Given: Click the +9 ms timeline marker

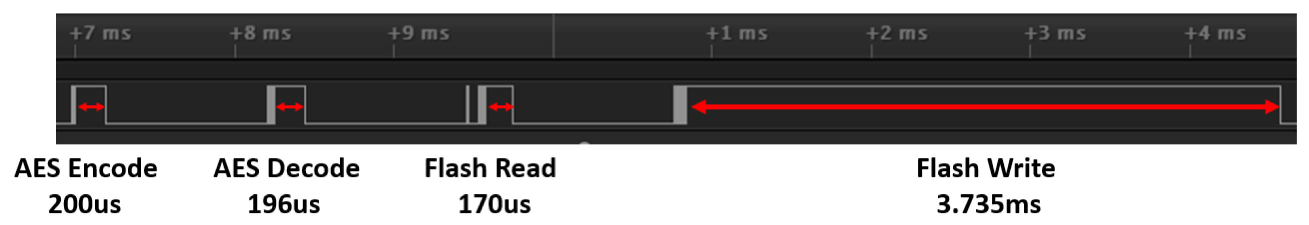Looking at the screenshot, I should pyautogui.click(x=419, y=34).
